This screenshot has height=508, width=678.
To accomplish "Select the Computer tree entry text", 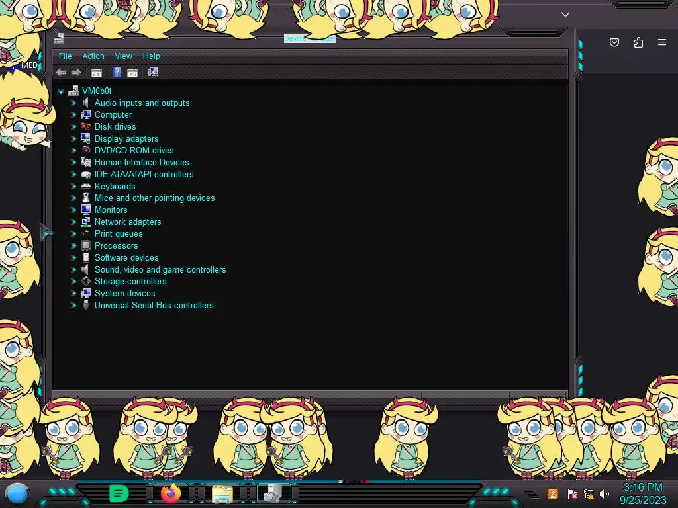I will 113,114.
